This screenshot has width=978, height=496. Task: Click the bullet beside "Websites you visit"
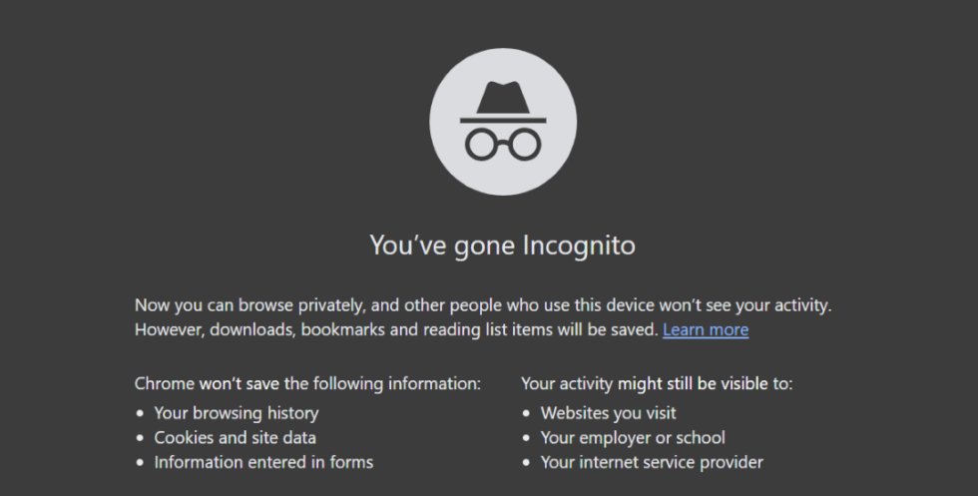526,413
